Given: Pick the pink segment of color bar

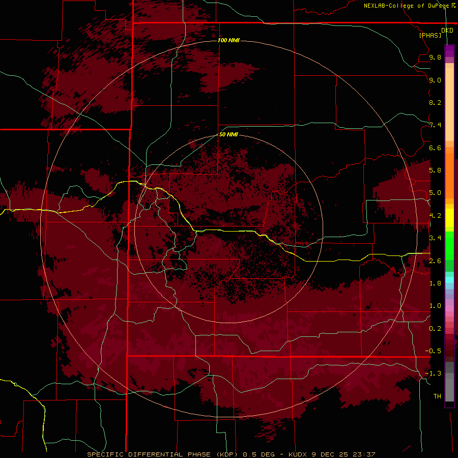Looking at the screenshot, I should click(x=449, y=308).
